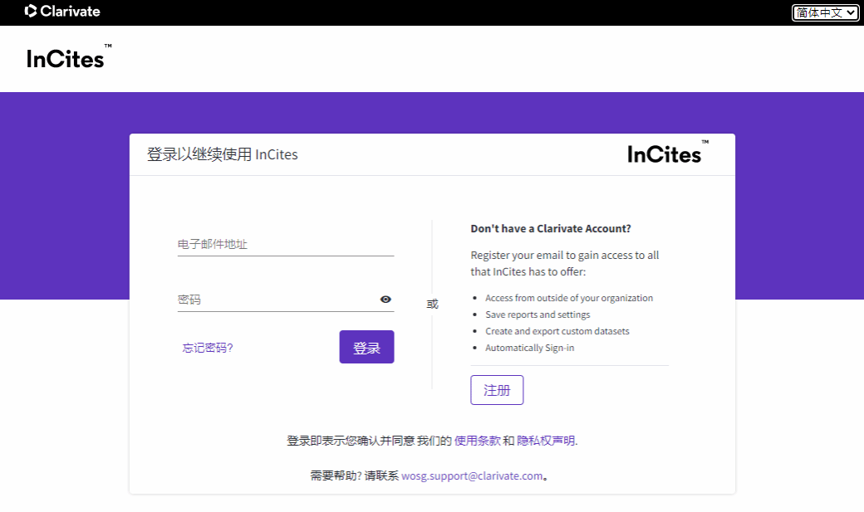Click the 登录以继续使用 InCites heading

(x=222, y=154)
